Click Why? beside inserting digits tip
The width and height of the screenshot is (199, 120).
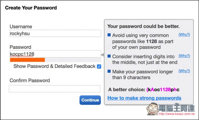tap(184, 56)
